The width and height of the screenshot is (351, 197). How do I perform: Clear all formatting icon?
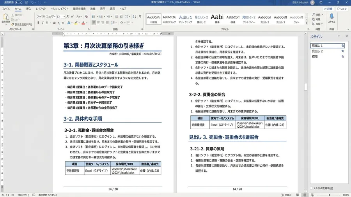[x=87, y=16]
